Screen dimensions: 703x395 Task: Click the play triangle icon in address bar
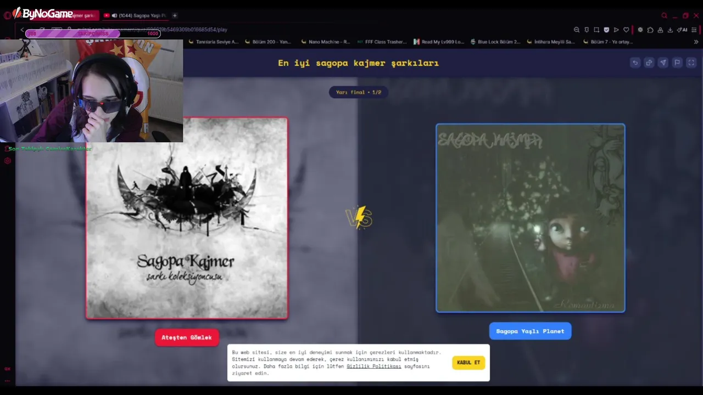[x=616, y=30]
